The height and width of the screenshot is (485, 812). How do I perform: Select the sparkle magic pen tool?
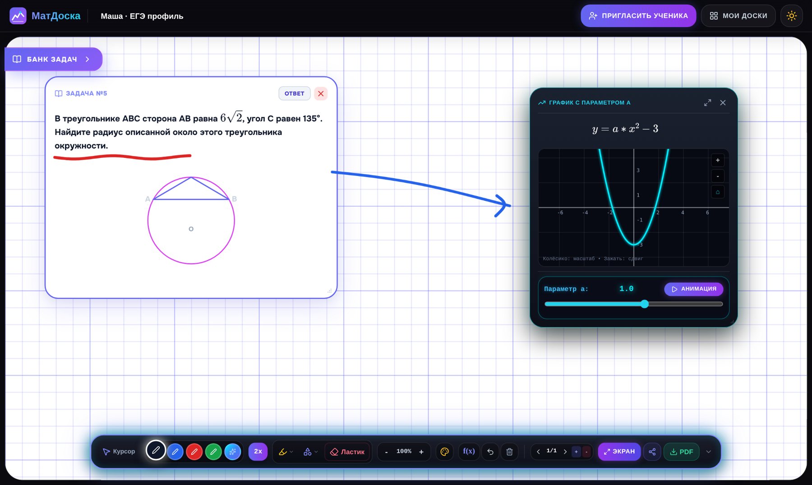tap(233, 452)
